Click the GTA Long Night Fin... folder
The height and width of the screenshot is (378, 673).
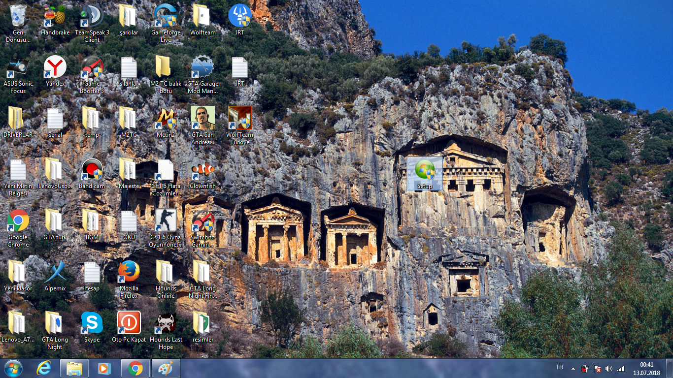[202, 280]
